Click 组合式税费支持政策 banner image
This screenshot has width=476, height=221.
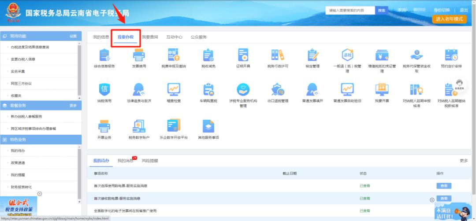click(19, 206)
